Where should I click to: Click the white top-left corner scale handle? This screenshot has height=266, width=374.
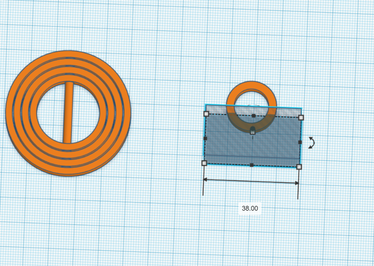click(206, 115)
